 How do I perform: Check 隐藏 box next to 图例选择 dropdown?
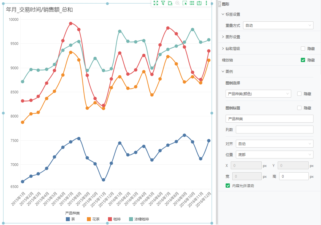click(299, 94)
